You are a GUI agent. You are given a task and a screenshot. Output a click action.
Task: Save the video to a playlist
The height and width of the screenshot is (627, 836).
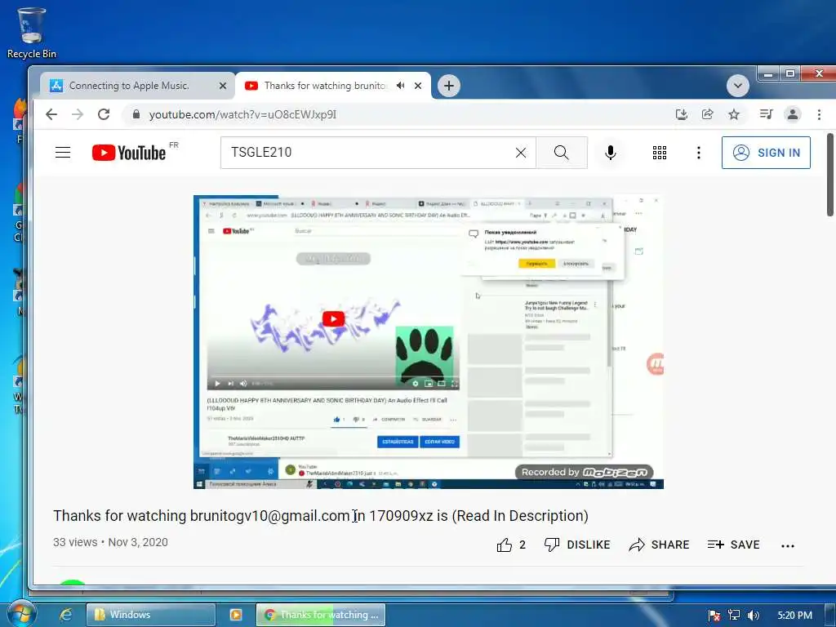734,545
